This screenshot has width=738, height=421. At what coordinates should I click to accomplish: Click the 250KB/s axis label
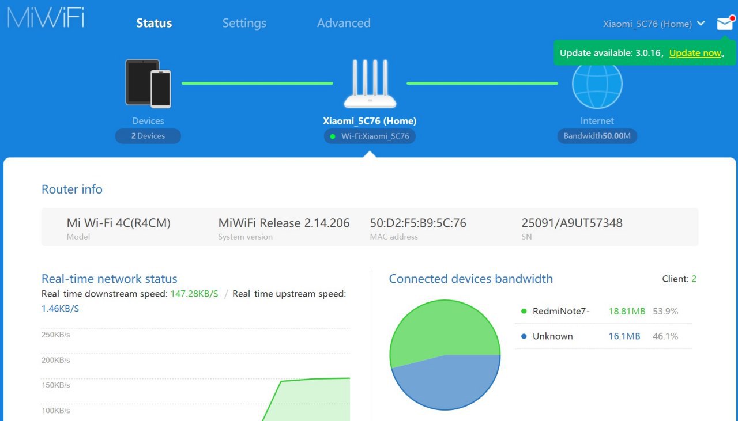[x=56, y=335]
